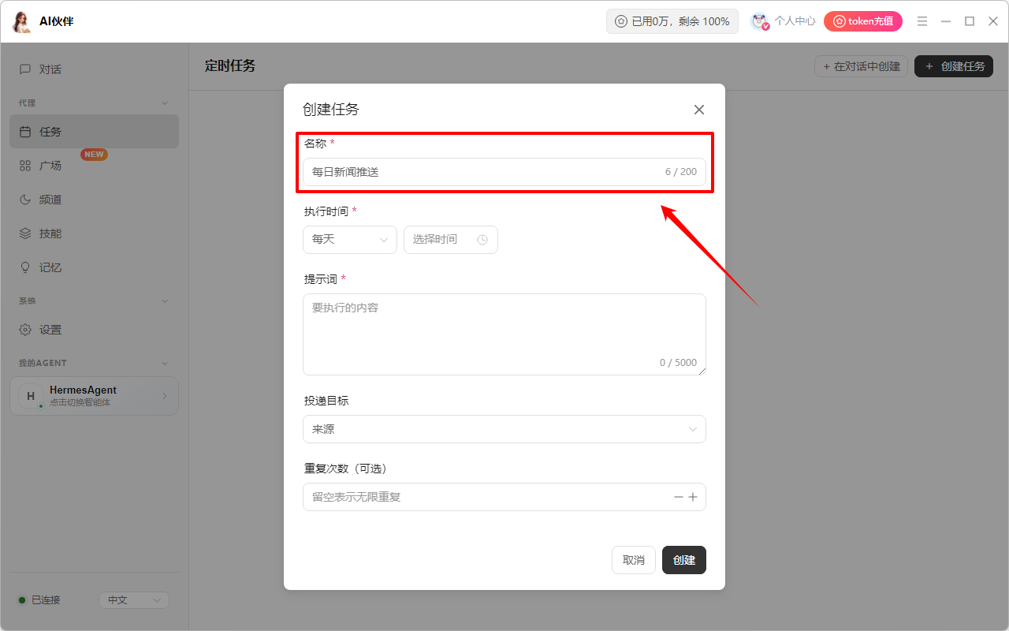1009x631 pixels.
Task: Click 在对话中创建 button
Action: pos(862,66)
